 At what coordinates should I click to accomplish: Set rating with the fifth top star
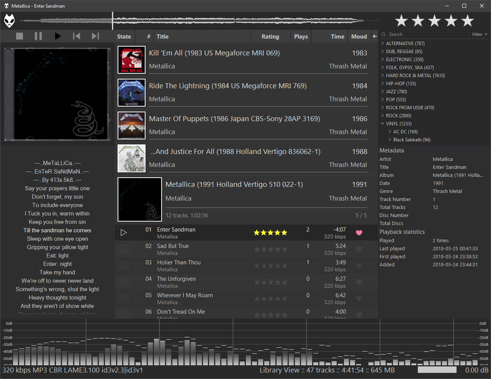pyautogui.click(x=468, y=21)
